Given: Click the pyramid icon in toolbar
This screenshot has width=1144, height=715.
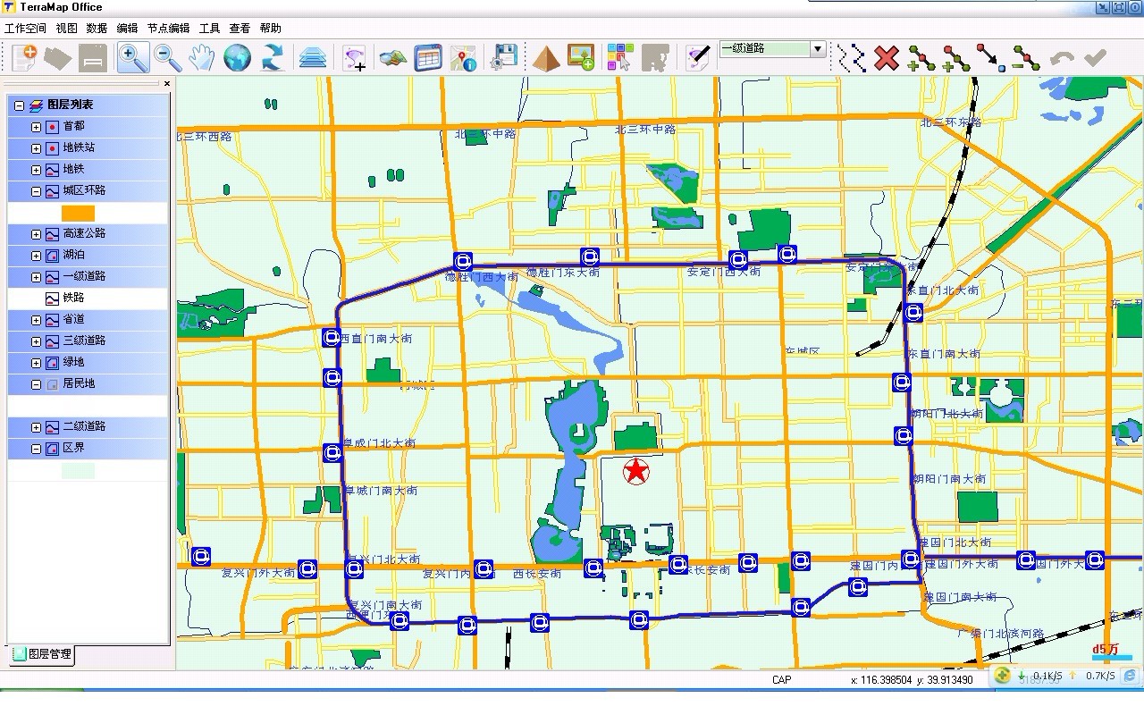Looking at the screenshot, I should click(546, 58).
